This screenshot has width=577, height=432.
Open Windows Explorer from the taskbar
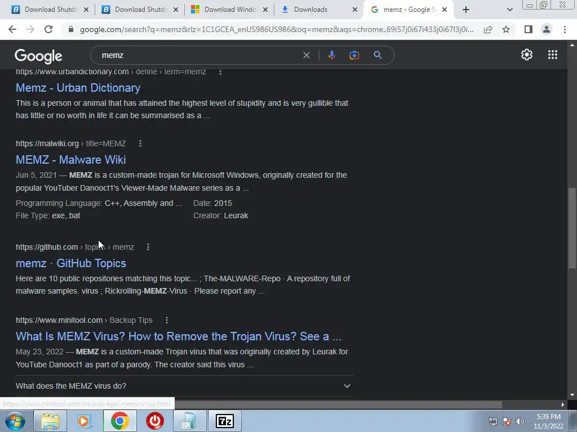[50, 421]
